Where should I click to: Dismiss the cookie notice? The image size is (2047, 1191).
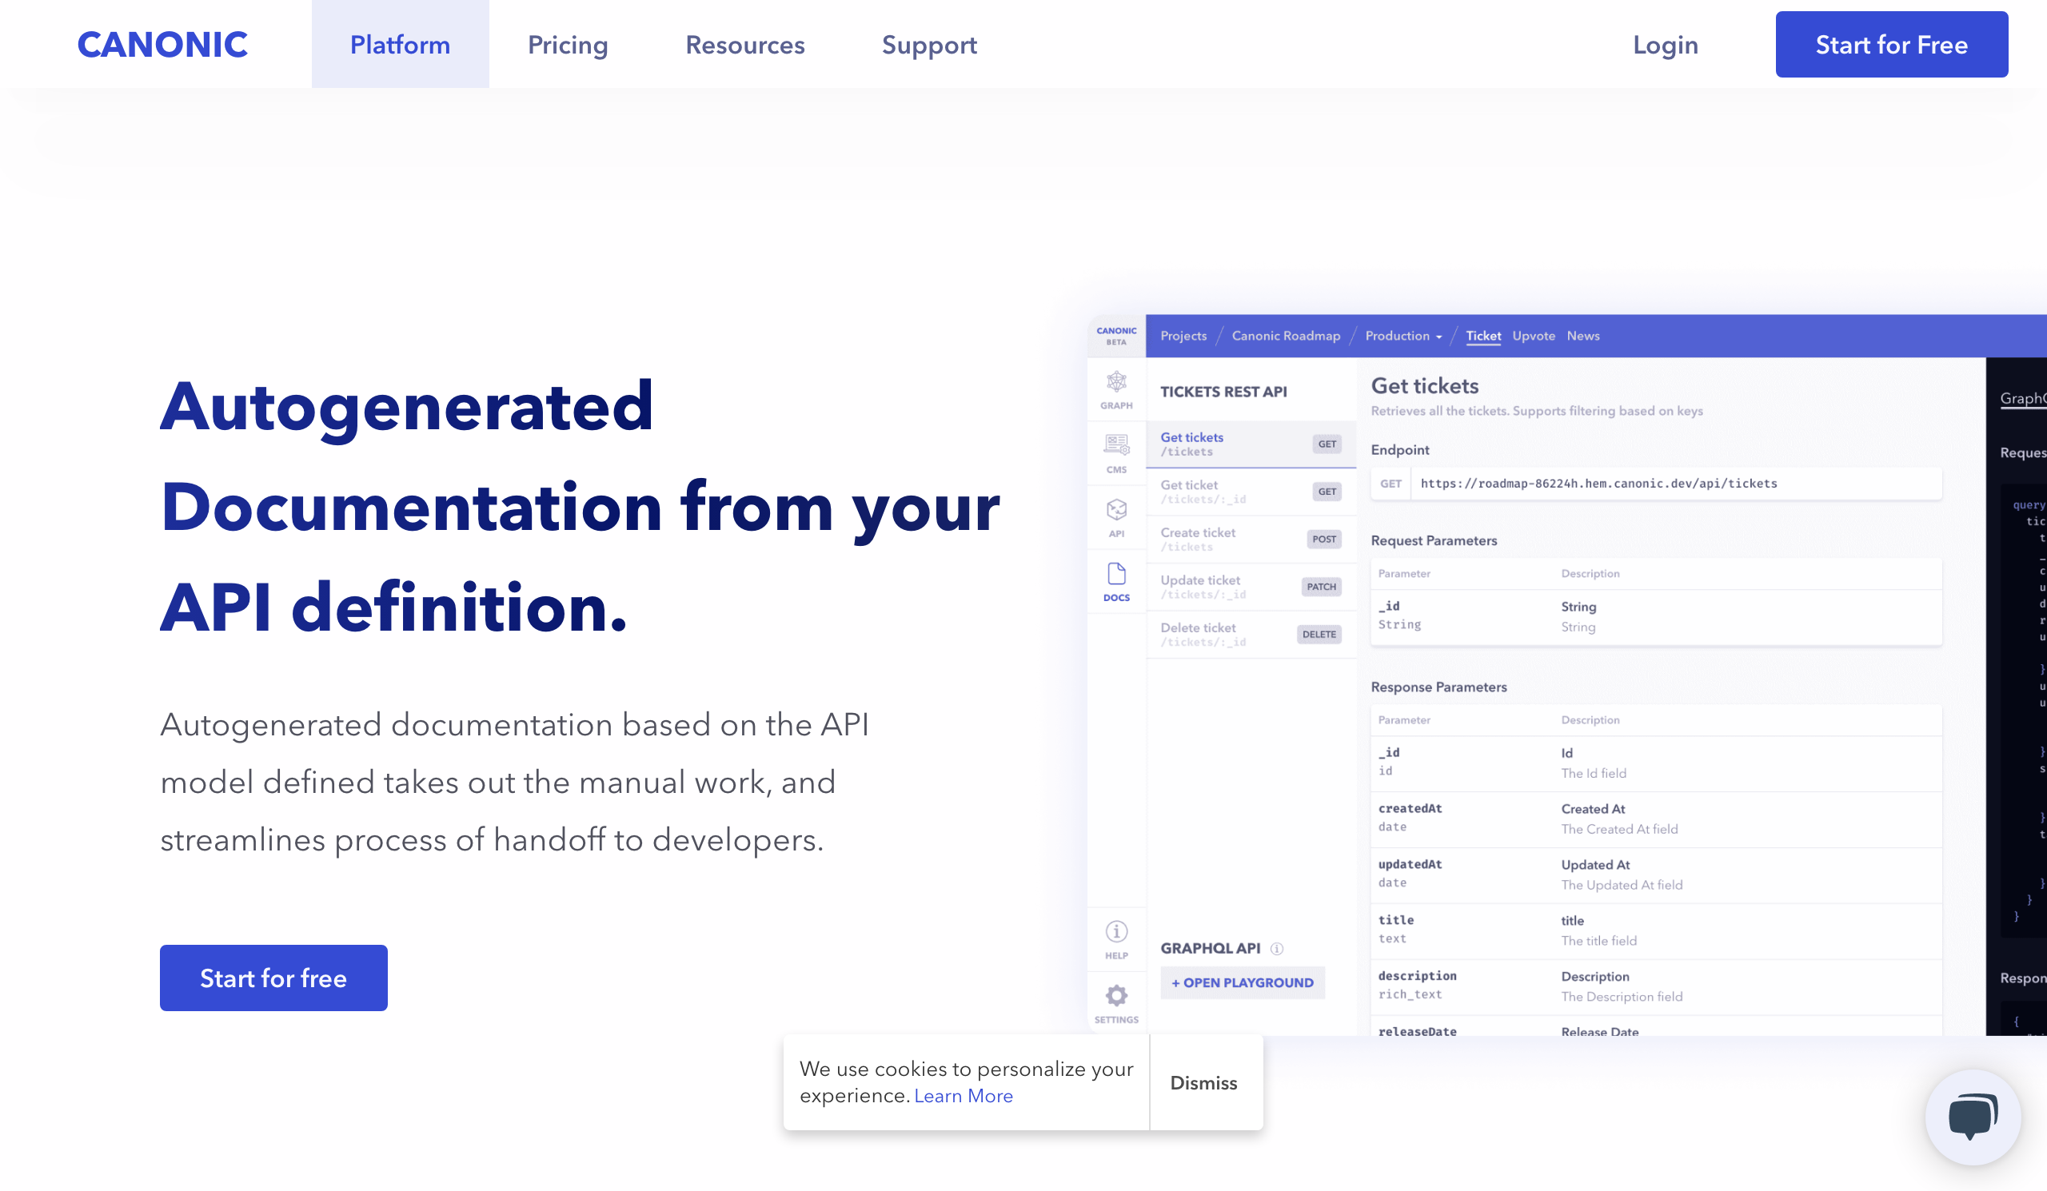1203,1082
